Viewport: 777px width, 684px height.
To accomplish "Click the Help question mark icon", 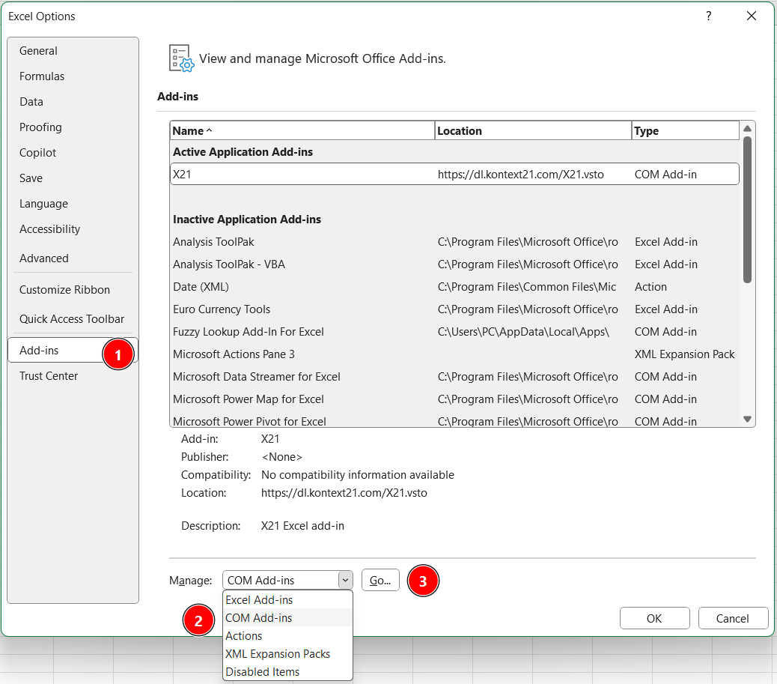I will click(x=708, y=16).
